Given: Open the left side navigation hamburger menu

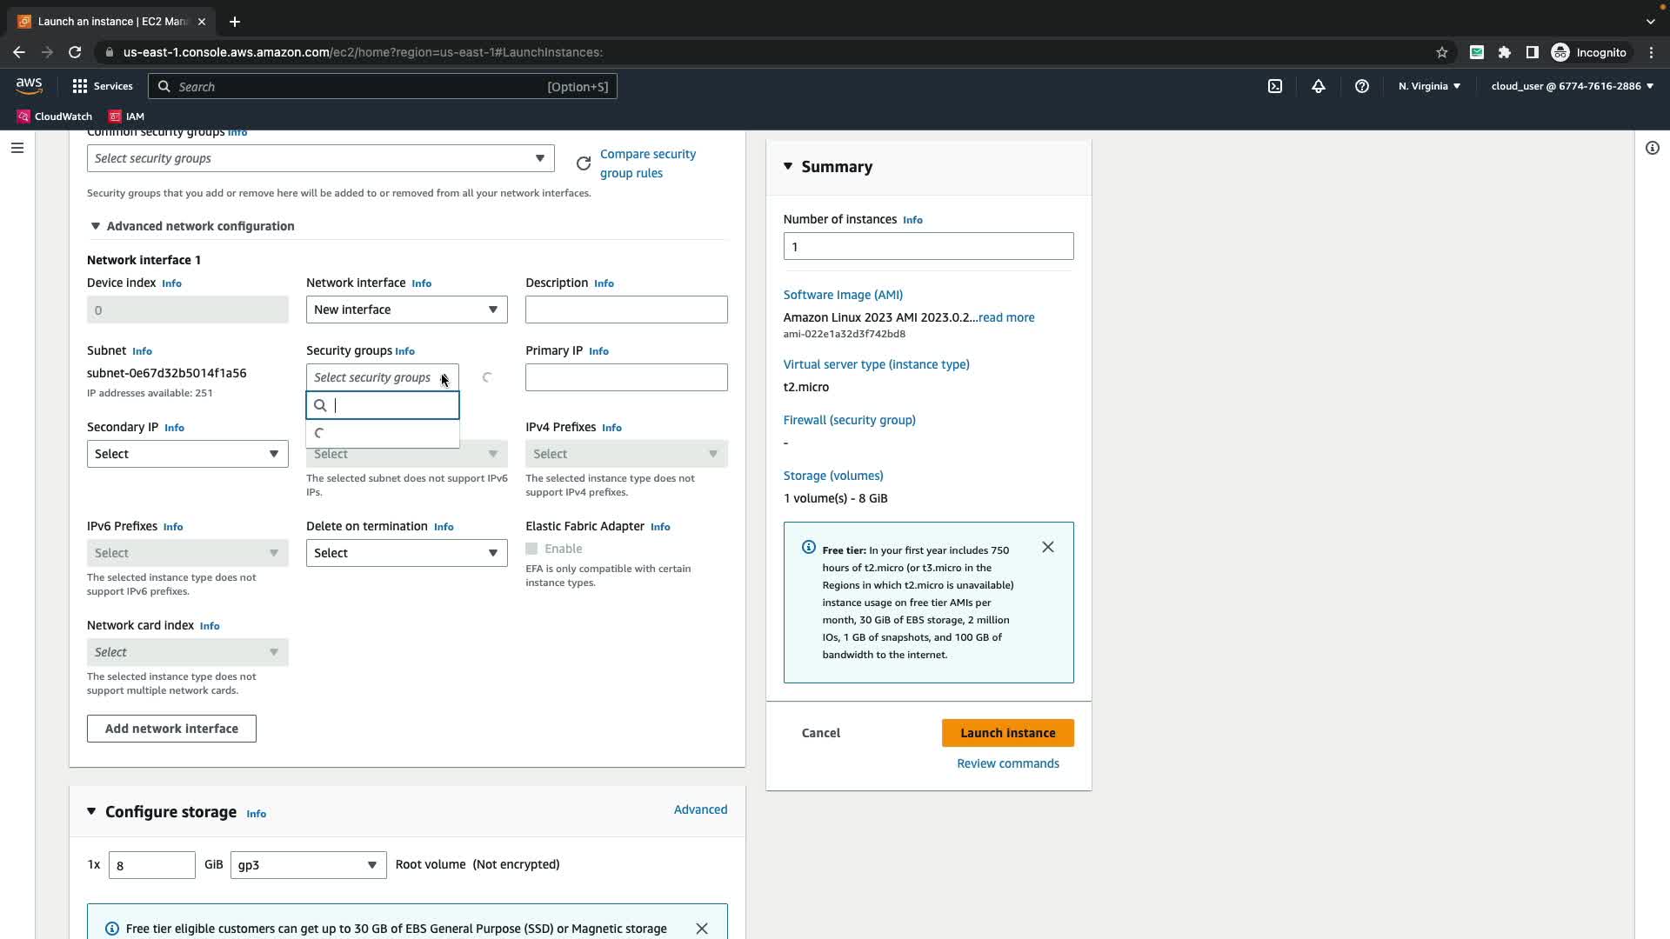Looking at the screenshot, I should (x=17, y=148).
